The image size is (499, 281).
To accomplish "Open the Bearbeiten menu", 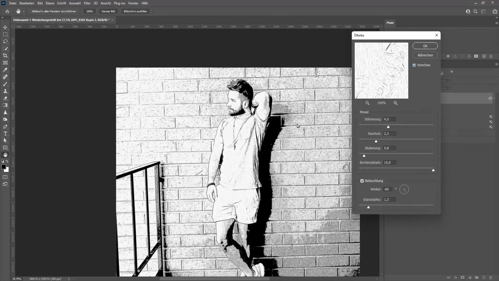I will coord(27,3).
